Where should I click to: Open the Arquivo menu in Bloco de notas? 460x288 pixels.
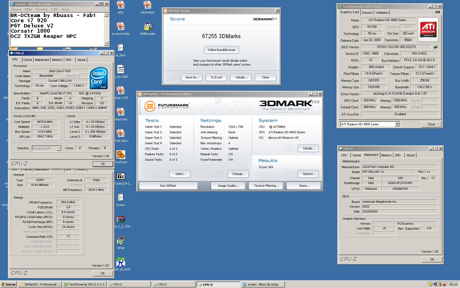pyautogui.click(x=16, y=9)
